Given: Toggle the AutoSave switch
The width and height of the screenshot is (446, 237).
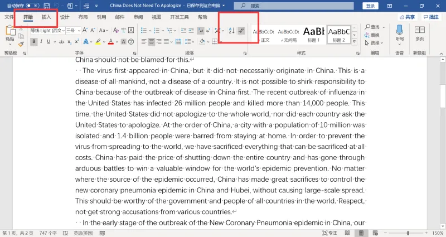Looking at the screenshot, I should pos(32,6).
